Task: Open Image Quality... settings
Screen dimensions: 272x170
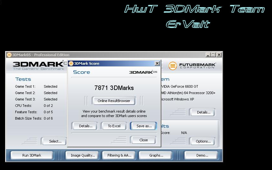Action: tap(83, 155)
